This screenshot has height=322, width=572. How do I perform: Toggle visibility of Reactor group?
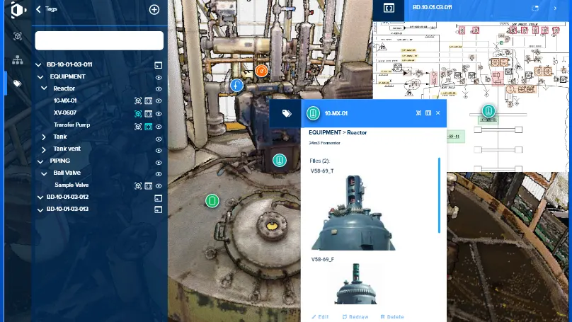coord(159,89)
